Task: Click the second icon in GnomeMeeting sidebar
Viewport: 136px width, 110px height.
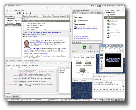Action: pyautogui.click(x=102, y=58)
